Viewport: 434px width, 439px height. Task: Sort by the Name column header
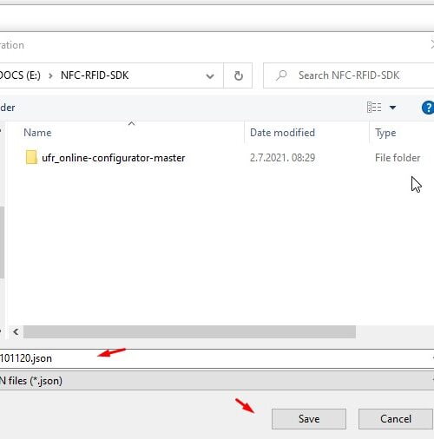coord(37,133)
